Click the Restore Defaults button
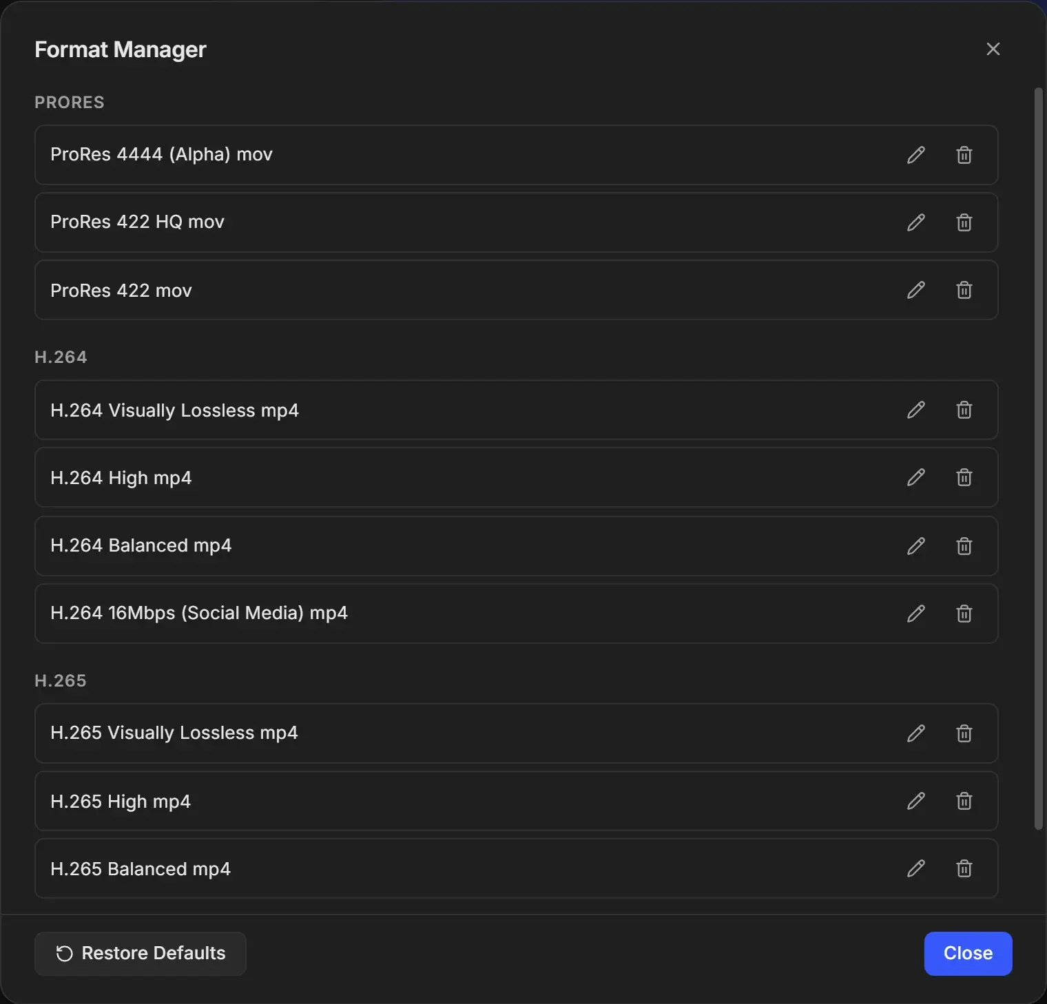The image size is (1047, 1004). pos(141,954)
